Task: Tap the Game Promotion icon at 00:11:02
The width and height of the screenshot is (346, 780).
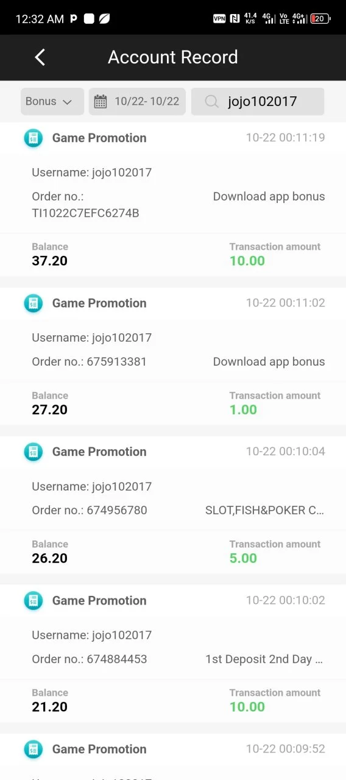Action: coord(34,303)
